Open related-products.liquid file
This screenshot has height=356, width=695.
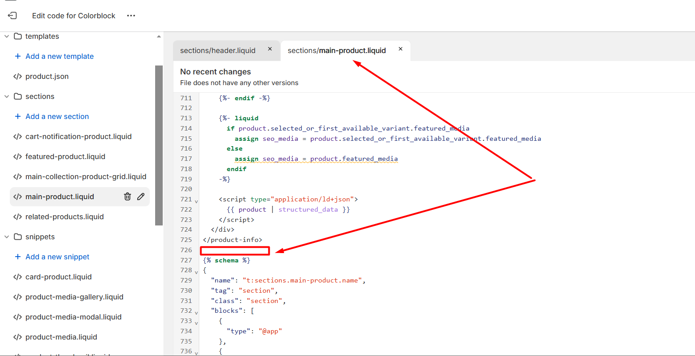[65, 217]
